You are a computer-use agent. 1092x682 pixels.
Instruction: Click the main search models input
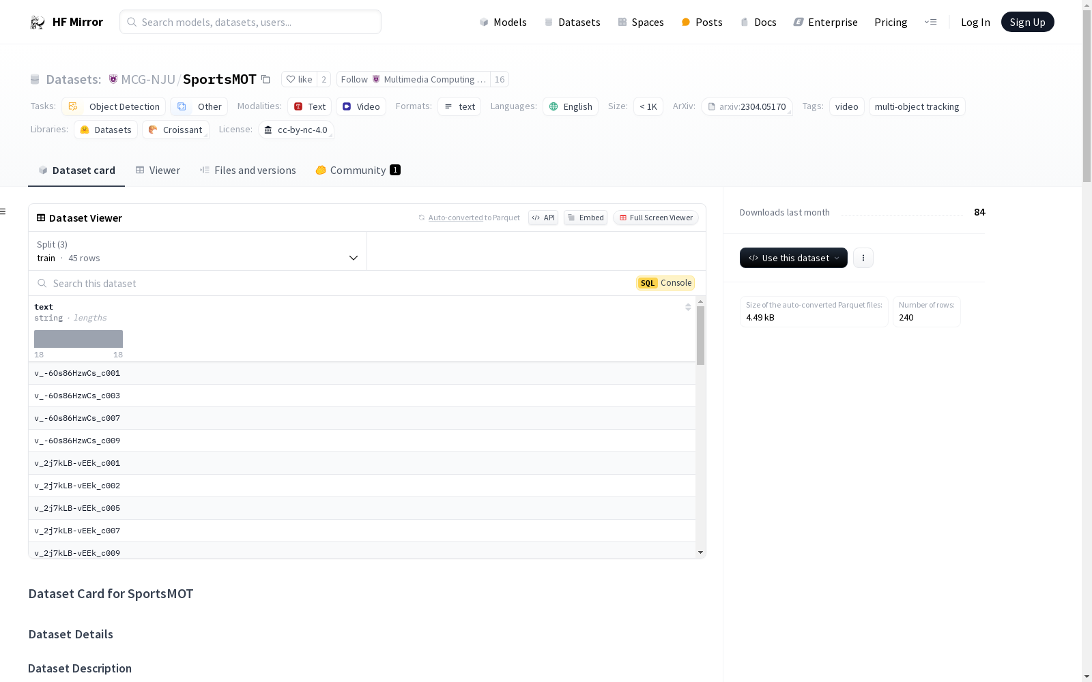[250, 22]
